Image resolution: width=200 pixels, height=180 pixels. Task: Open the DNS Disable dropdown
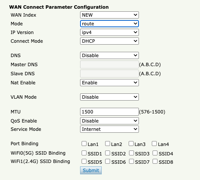pyautogui.click(x=109, y=56)
